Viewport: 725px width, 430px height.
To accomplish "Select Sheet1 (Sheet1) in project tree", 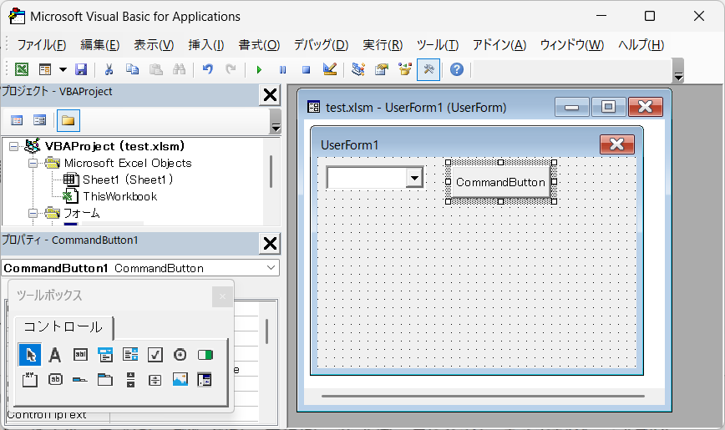I will [x=128, y=180].
